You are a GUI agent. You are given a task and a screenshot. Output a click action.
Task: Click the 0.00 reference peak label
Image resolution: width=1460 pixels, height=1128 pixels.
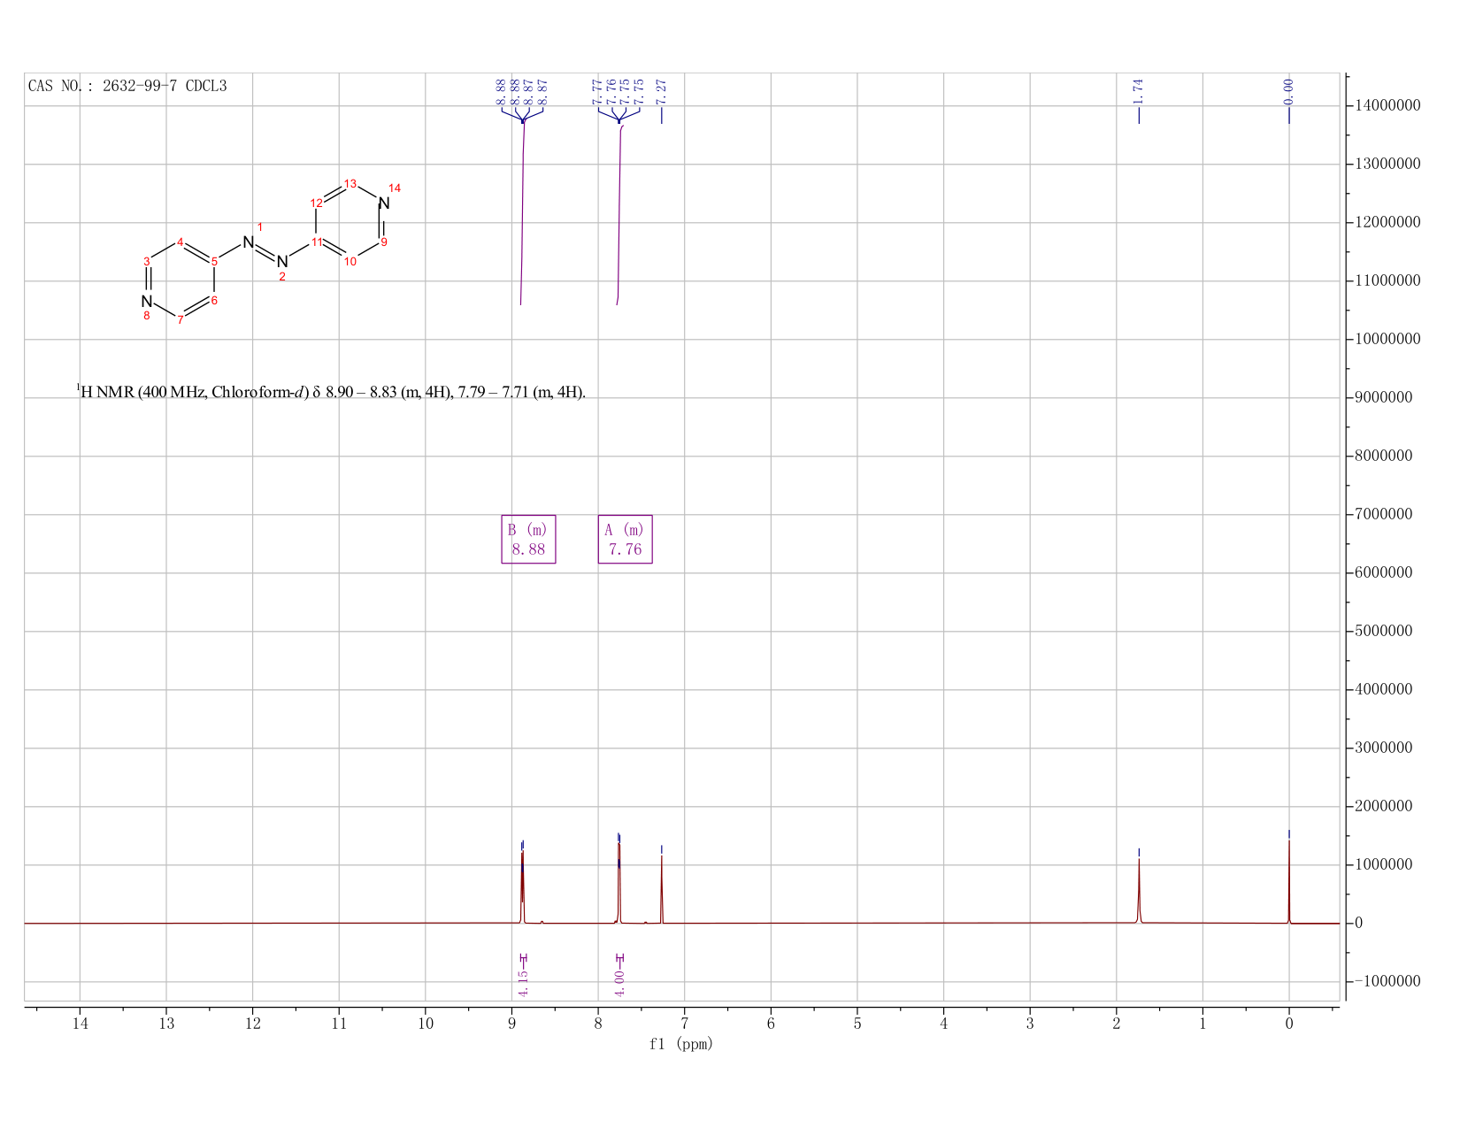point(1288,91)
